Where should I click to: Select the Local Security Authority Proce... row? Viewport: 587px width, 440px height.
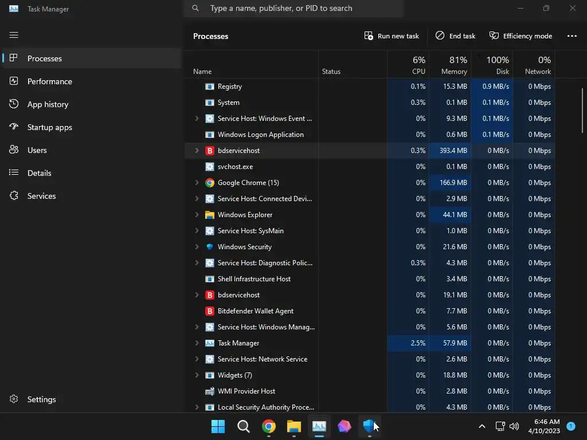(x=370, y=407)
